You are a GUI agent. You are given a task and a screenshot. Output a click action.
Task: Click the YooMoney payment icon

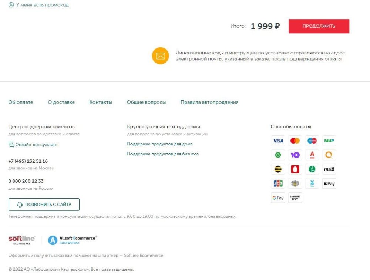coord(295,155)
